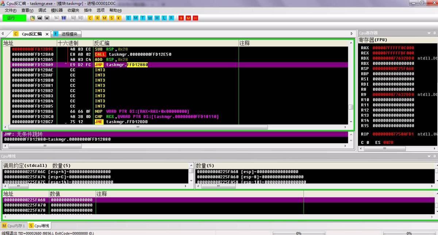Click the red M toolbar icon
The image size is (438, 235).
pos(188,18)
